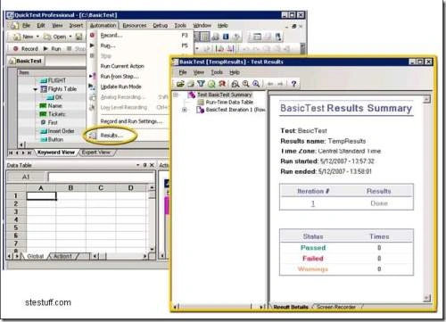Collapse the Flights Table item arrow
The width and height of the screenshot is (446, 322).
[x=36, y=89]
